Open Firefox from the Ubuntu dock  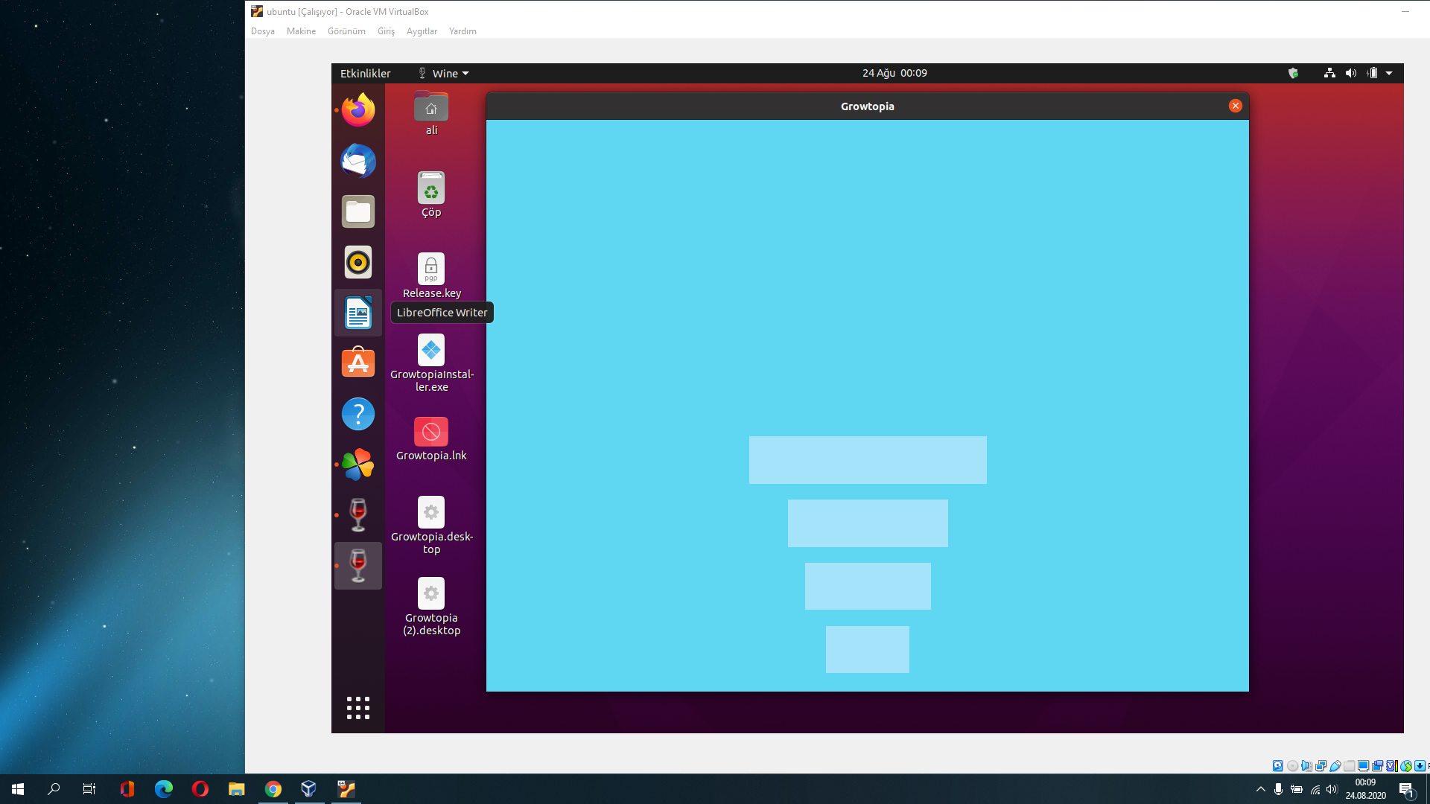[x=358, y=110]
